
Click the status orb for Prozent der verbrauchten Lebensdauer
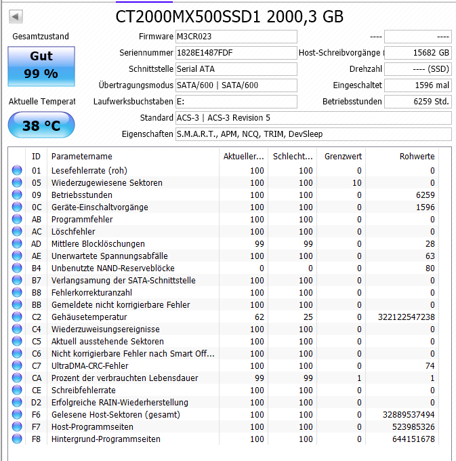tap(17, 378)
